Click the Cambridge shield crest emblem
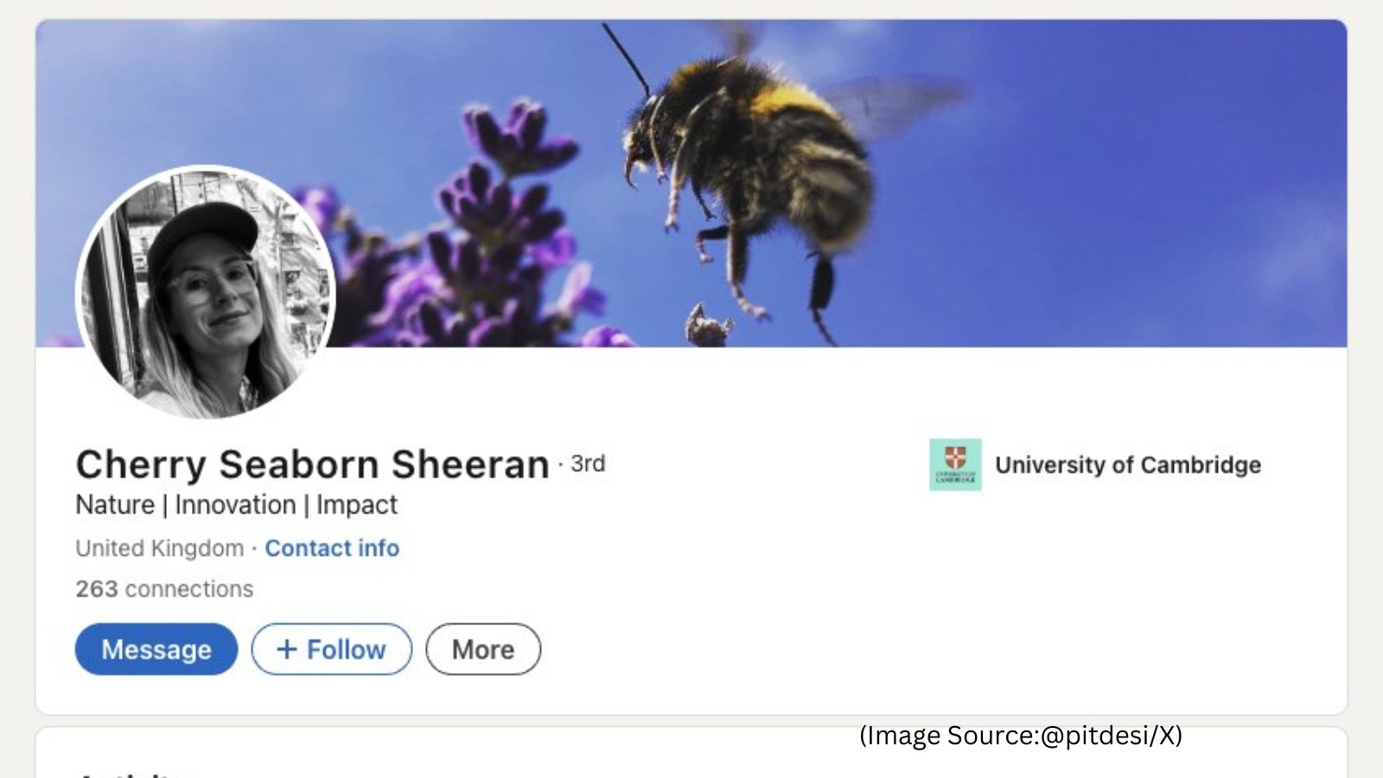The height and width of the screenshot is (778, 1383). coord(956,456)
